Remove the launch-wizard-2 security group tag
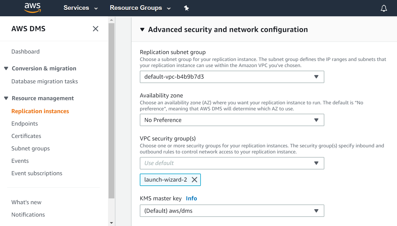397x226 pixels. point(194,180)
